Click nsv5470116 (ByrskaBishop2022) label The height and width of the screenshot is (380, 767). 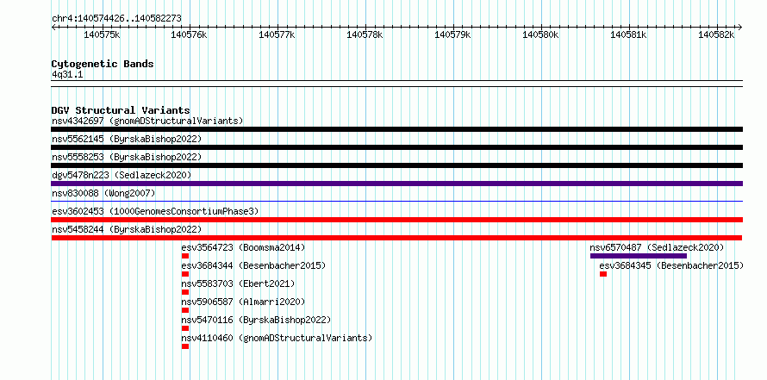coord(256,320)
